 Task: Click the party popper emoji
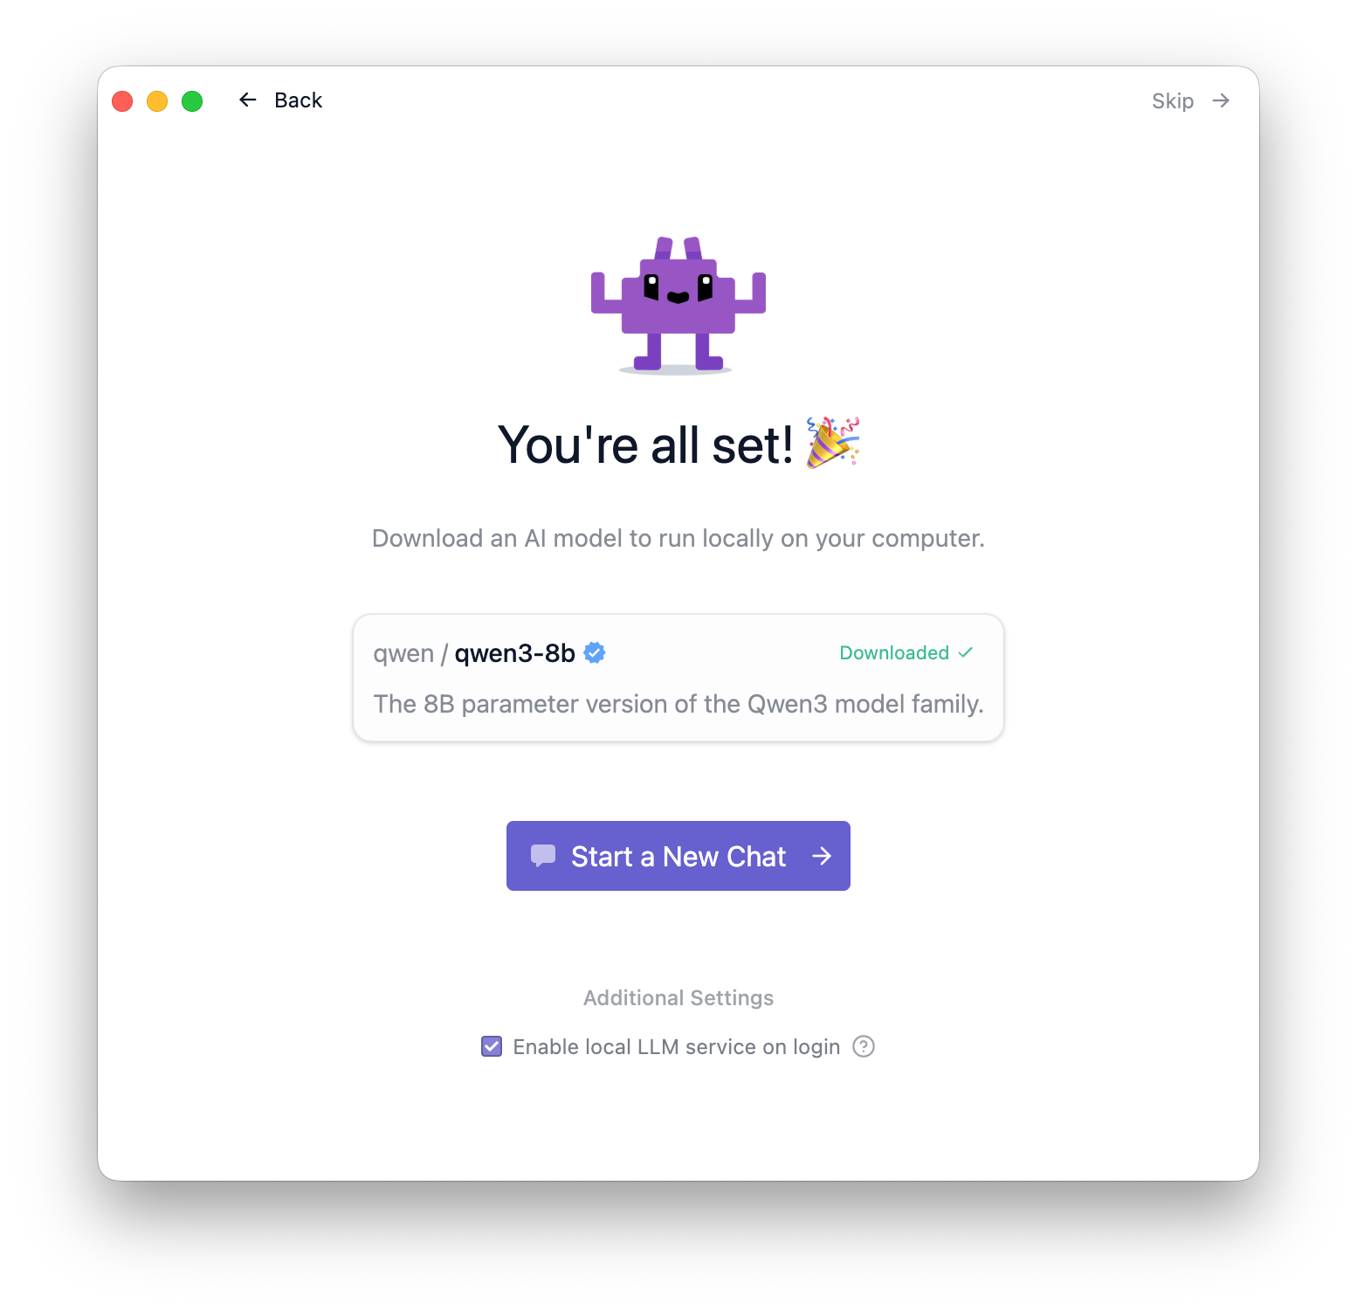[833, 443]
